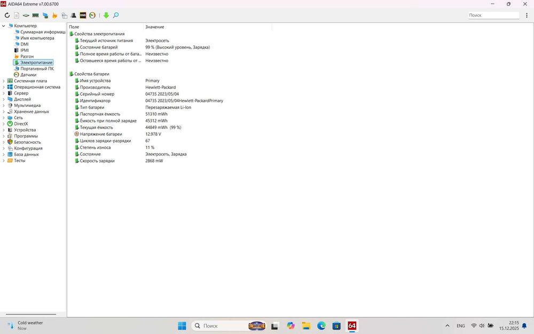Select DMI in the tree
534x334 pixels.
(x=25, y=44)
